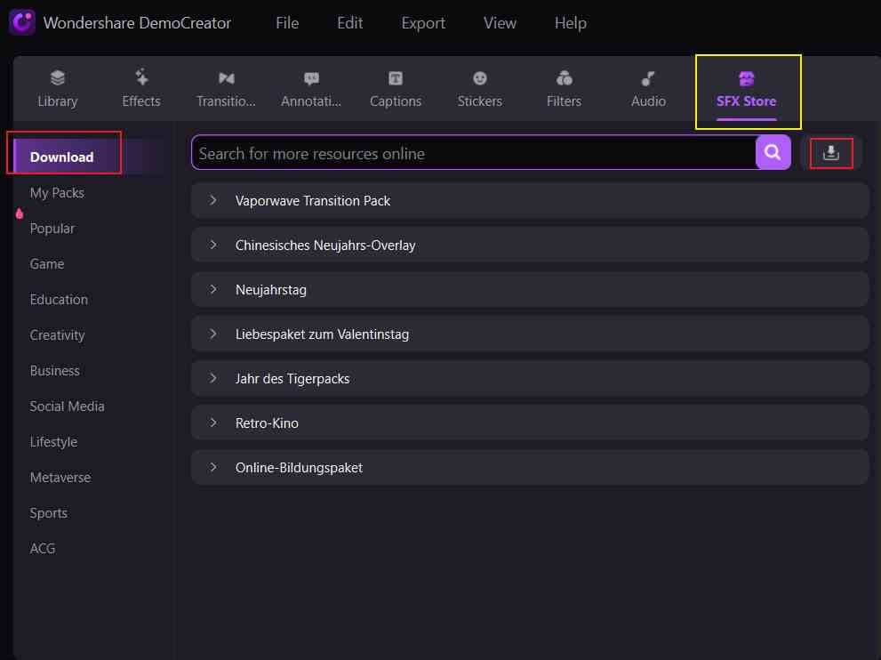Expand the Vaporwave Transition Pack row
The height and width of the screenshot is (660, 881).
coord(530,201)
